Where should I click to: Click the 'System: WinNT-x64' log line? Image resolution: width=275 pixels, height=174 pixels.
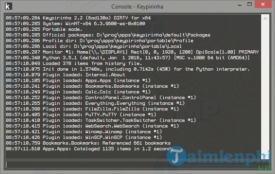click(75, 24)
